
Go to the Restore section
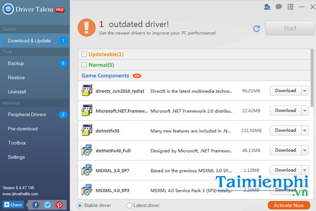coord(35,78)
